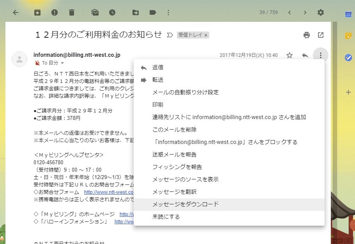Open the ハローインフォメーション link
355x244 pixels.
pos(124,222)
